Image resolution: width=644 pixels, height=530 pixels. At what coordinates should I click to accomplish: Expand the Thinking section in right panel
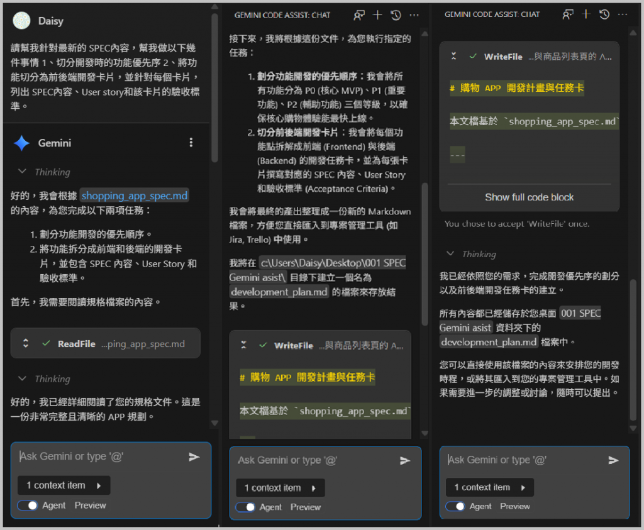[x=450, y=254]
